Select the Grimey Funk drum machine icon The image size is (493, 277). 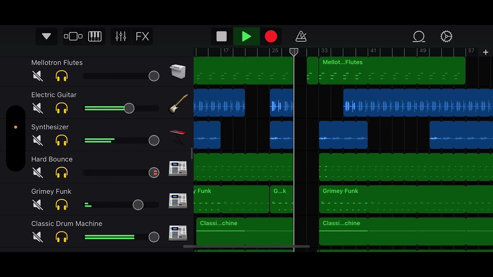tap(178, 201)
